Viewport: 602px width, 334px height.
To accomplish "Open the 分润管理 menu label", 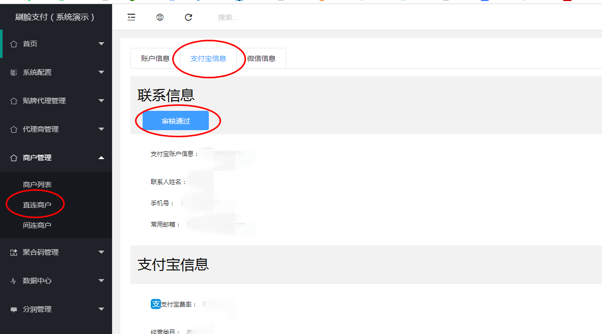I will tap(37, 309).
